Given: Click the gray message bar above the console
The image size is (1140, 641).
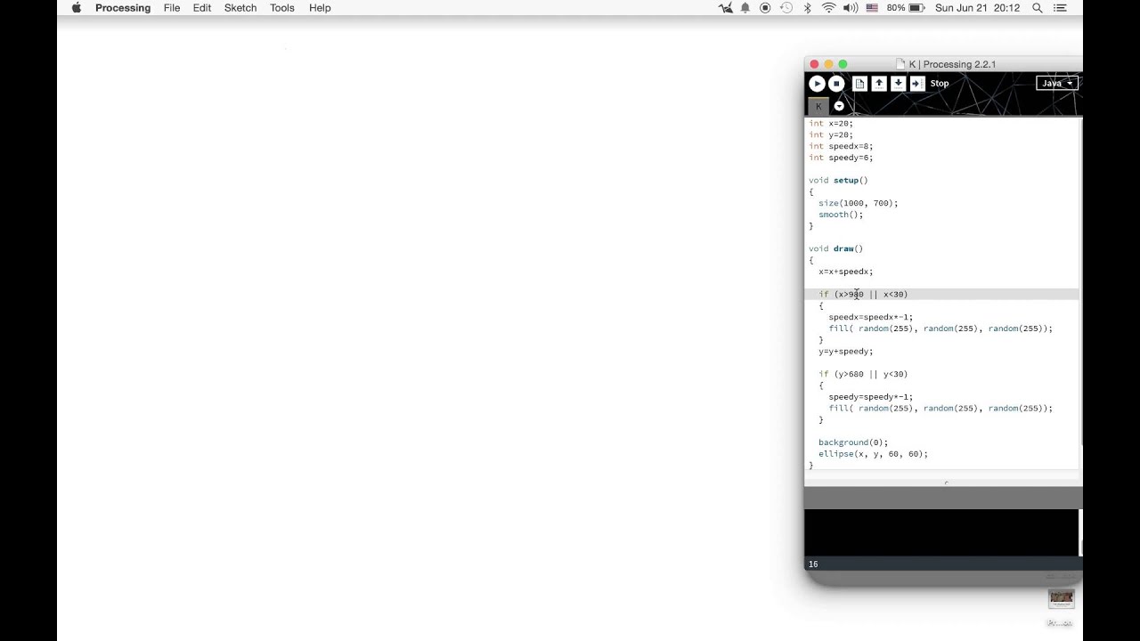Looking at the screenshot, I should [x=943, y=498].
